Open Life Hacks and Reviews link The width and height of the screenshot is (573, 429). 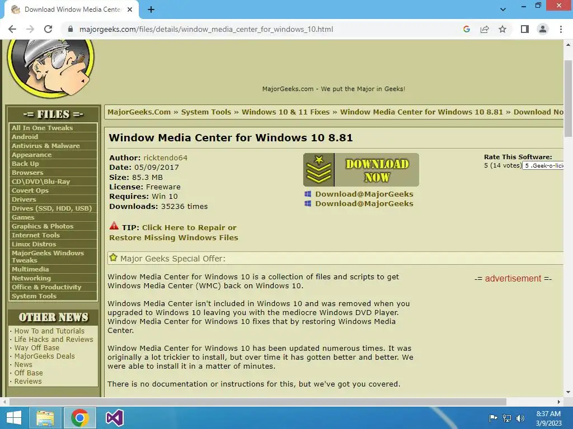54,339
